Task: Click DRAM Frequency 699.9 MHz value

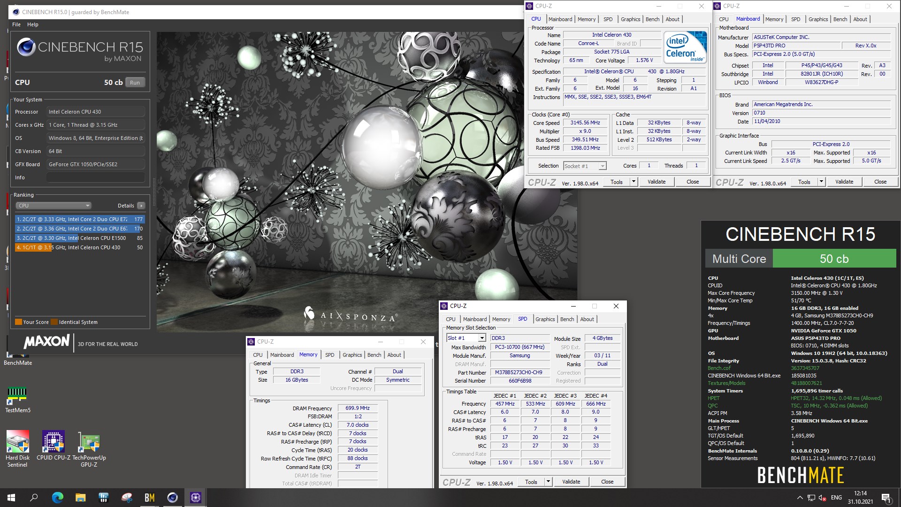Action: pyautogui.click(x=357, y=408)
